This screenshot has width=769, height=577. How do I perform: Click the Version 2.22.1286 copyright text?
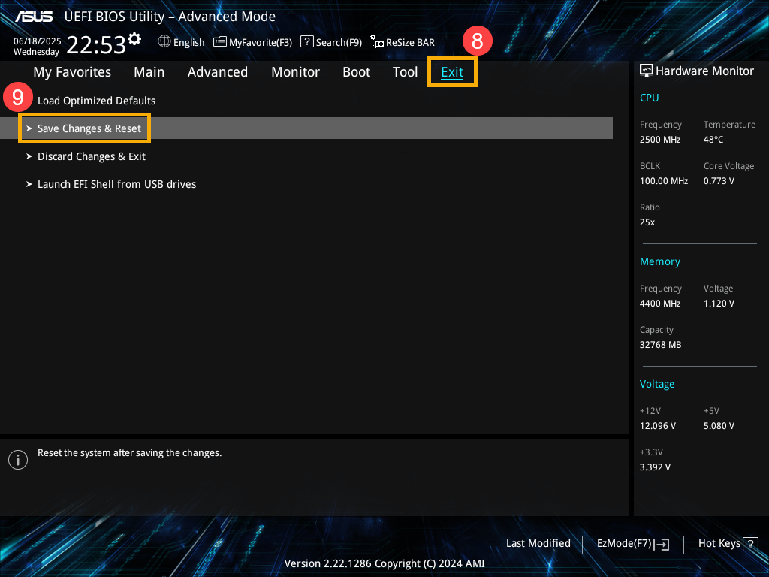coord(384,563)
